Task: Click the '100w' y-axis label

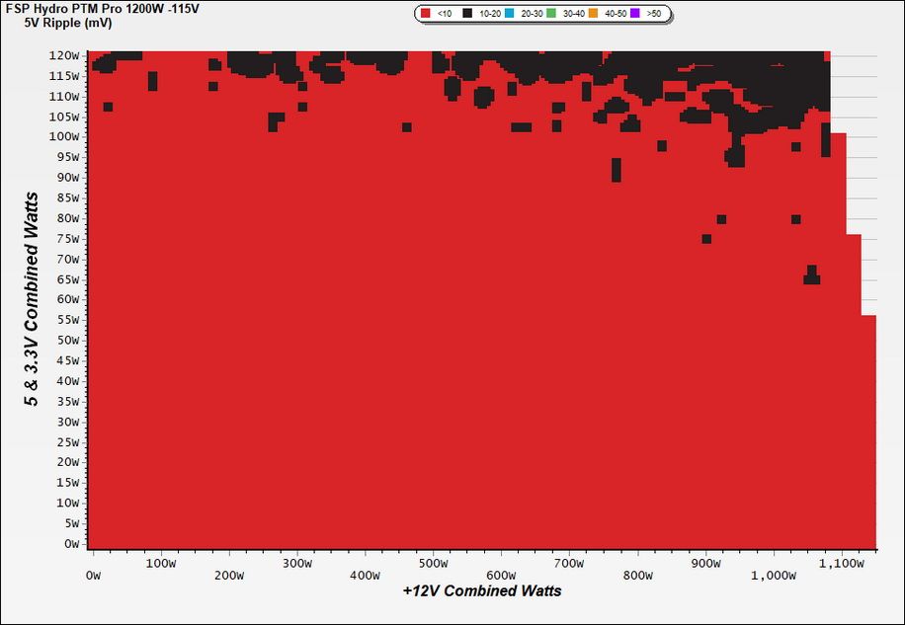Action: [64, 137]
